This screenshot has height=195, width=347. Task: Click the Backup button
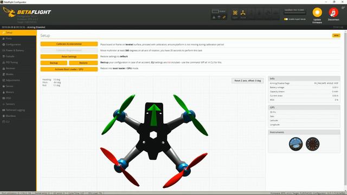pyautogui.click(x=54, y=63)
